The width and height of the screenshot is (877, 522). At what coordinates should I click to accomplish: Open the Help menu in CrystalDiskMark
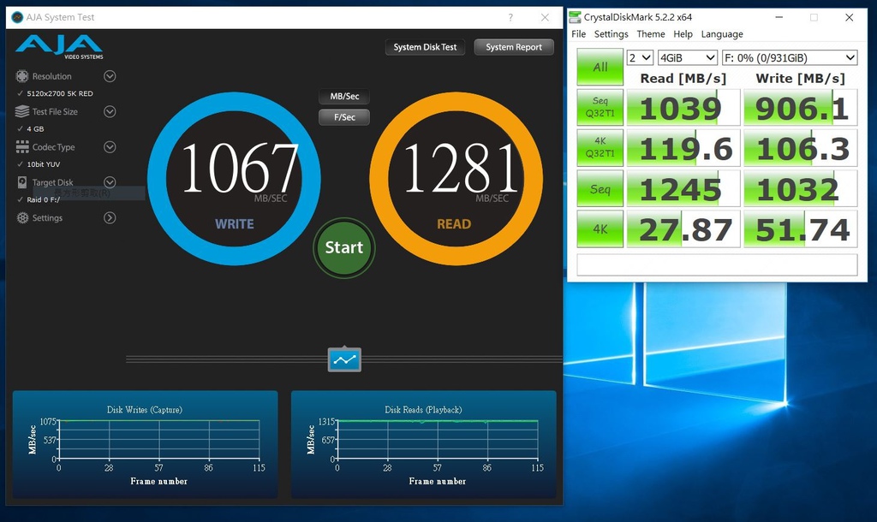pyautogui.click(x=683, y=34)
